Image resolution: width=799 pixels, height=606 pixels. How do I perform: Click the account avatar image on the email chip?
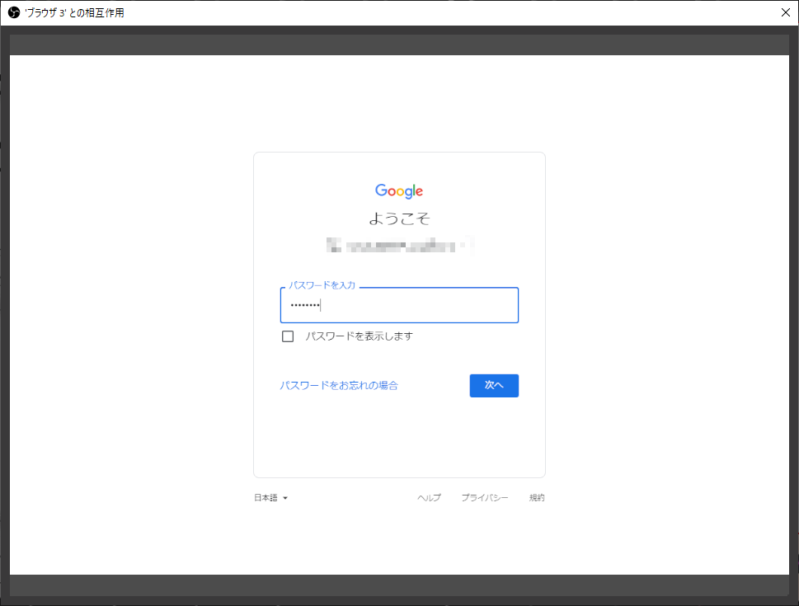(x=334, y=245)
